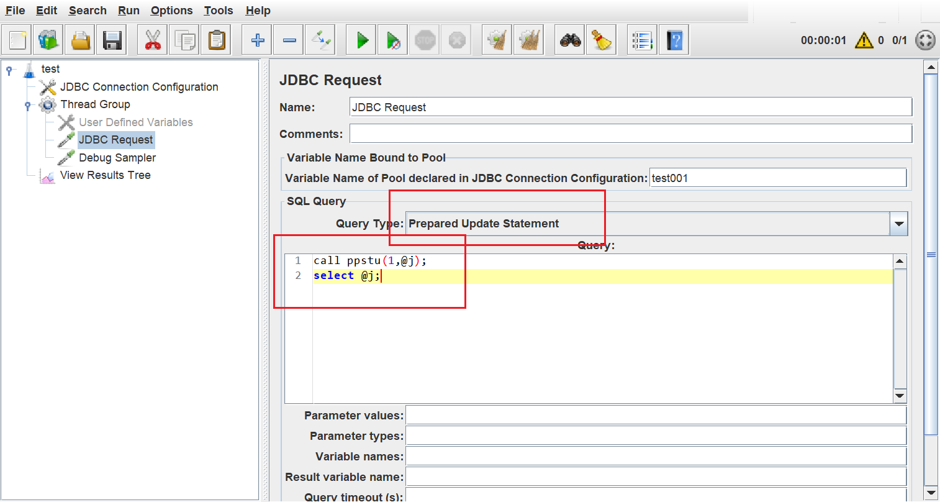Screen dimensions: 940x502
Task: Open the Edit menu
Action: [x=47, y=11]
